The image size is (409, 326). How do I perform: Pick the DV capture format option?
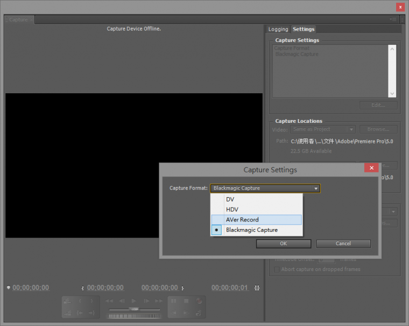[230, 199]
